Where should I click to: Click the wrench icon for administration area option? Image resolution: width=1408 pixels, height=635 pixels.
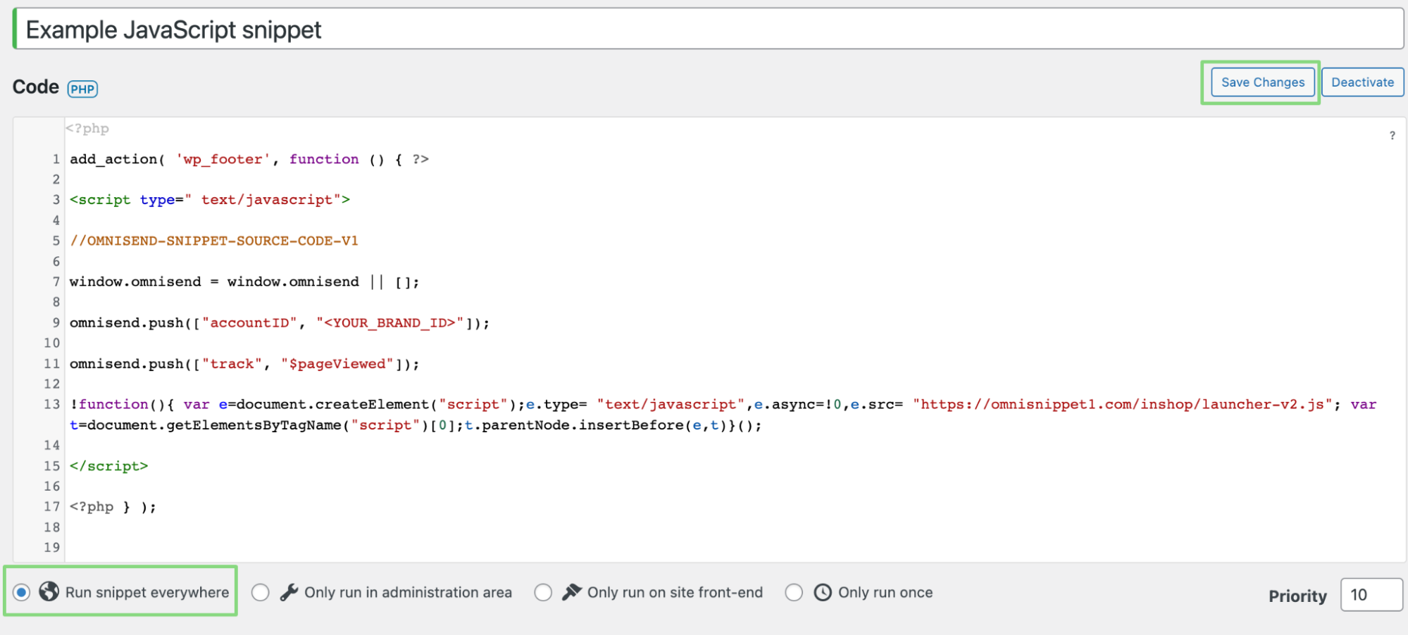point(289,591)
